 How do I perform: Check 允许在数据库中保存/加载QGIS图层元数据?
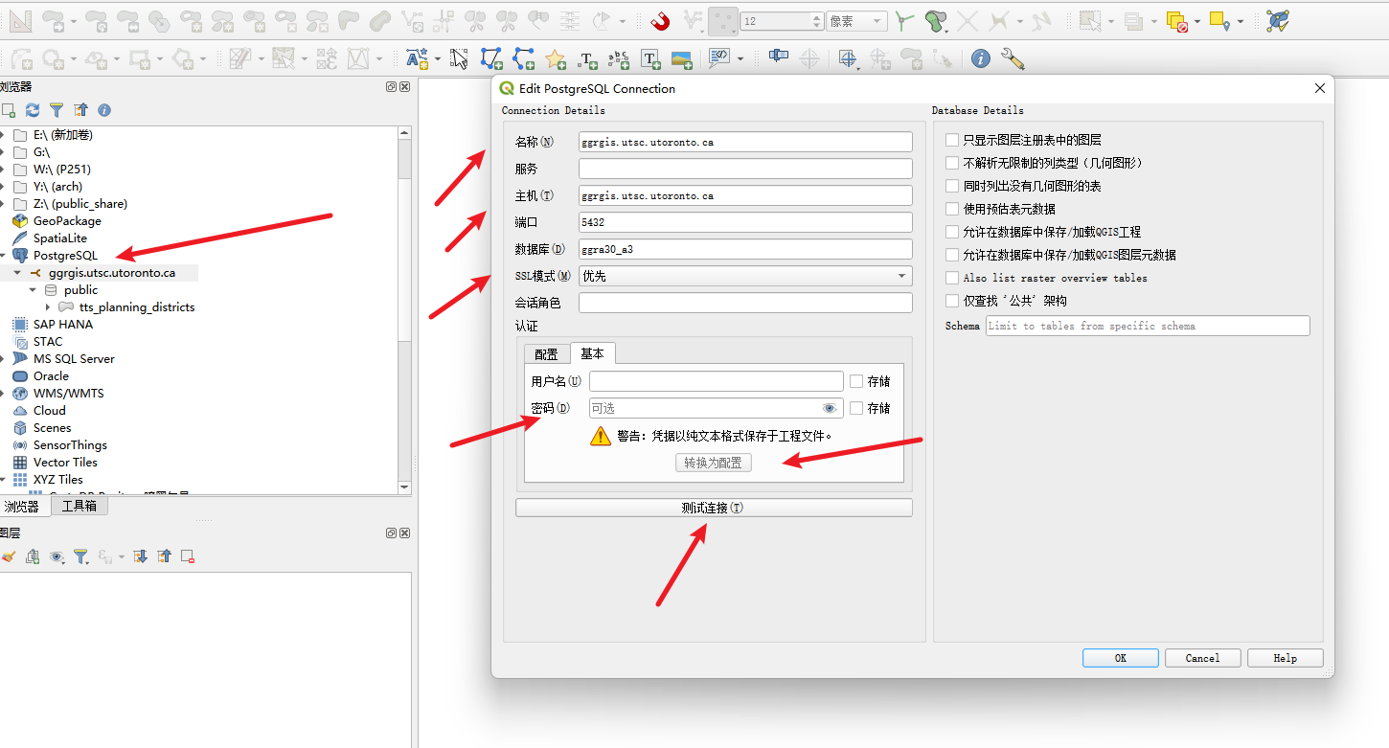[951, 255]
